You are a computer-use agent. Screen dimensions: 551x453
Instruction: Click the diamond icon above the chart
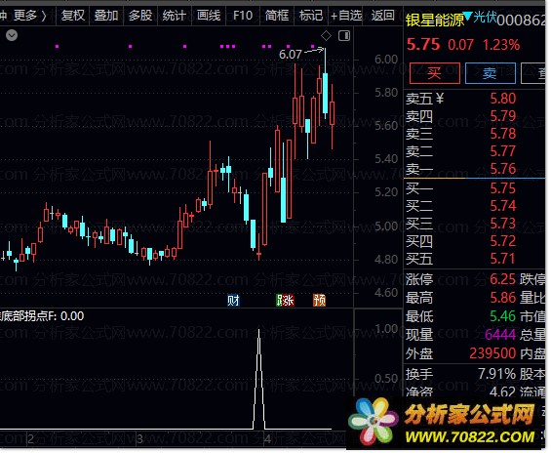327,35
